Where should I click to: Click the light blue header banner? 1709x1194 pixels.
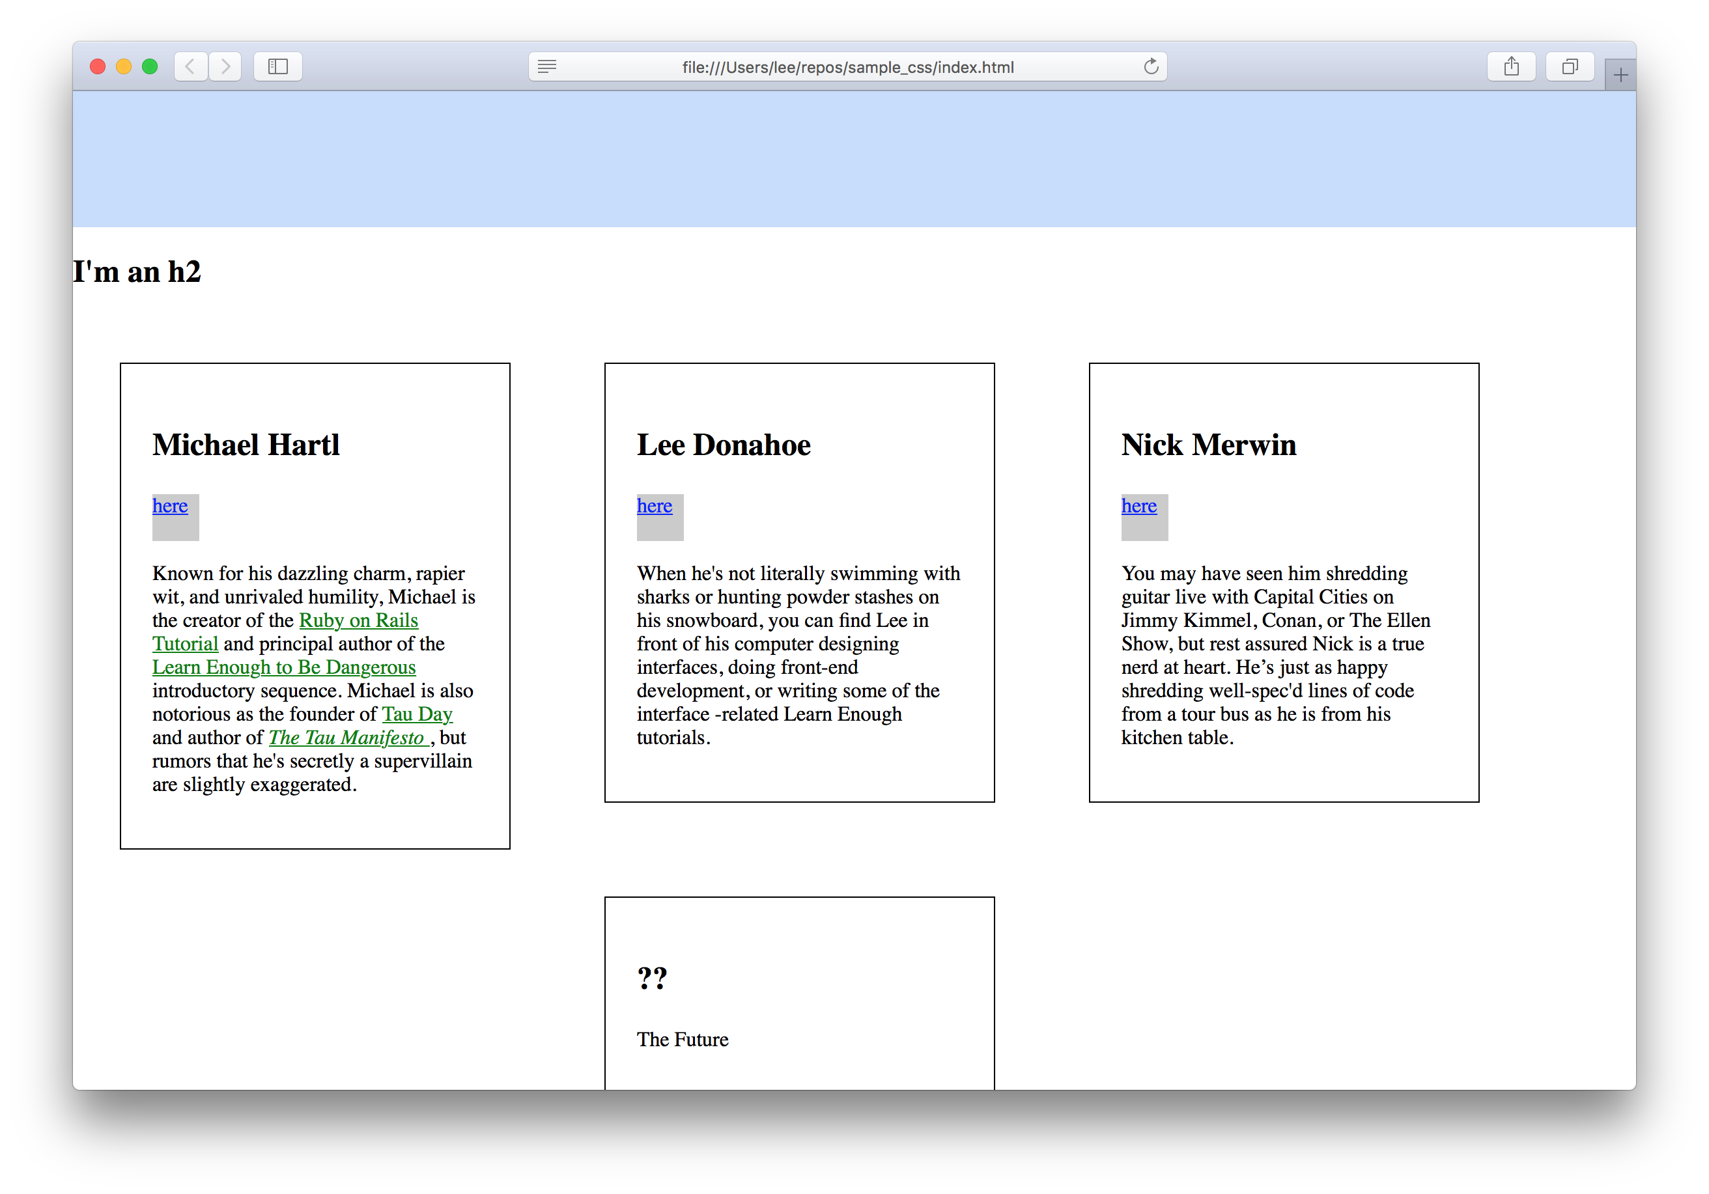[x=854, y=160]
